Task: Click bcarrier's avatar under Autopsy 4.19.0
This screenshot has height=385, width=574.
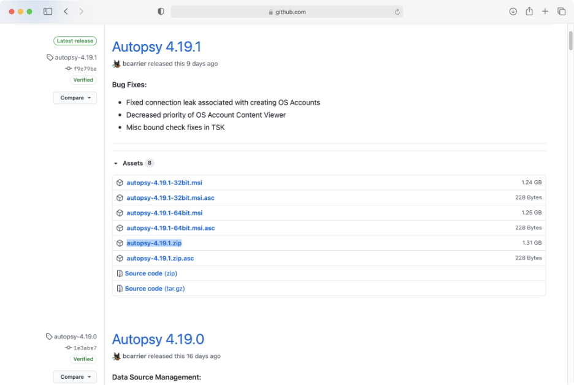Action: tap(117, 356)
